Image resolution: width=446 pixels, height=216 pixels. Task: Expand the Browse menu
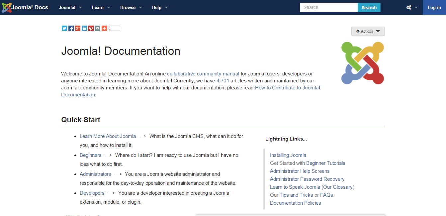pos(131,7)
